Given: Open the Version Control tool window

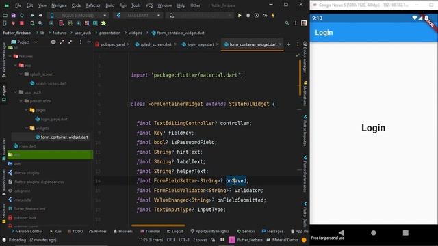Looking at the screenshot, I should 27,231.
